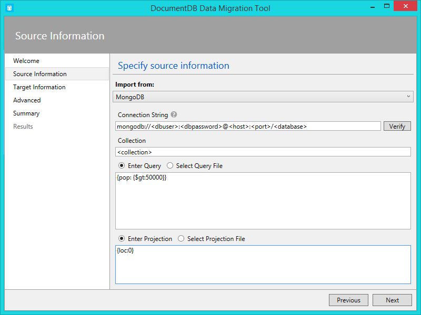The image size is (421, 315).
Task: Click into the projection text area
Action: pyautogui.click(x=263, y=265)
